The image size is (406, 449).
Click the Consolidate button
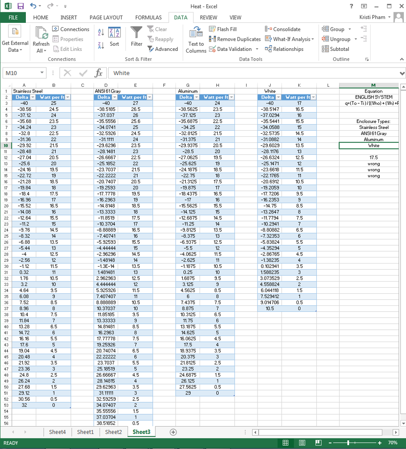[283, 29]
